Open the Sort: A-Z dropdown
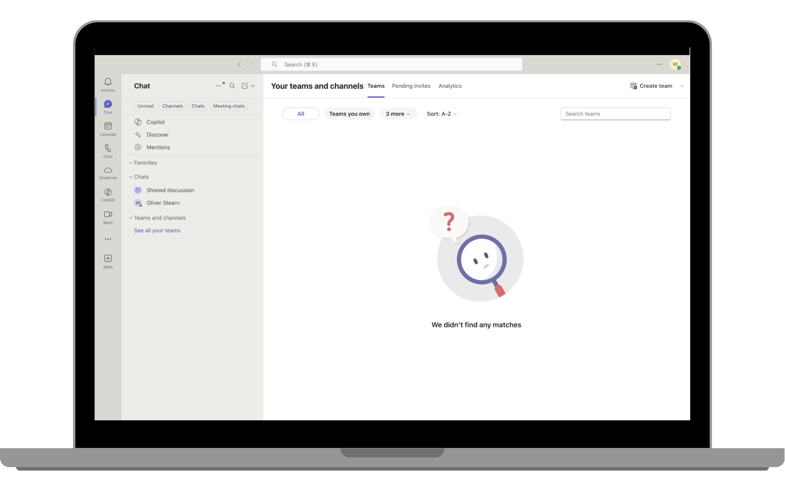Viewport: 785px width, 491px height. tap(442, 114)
